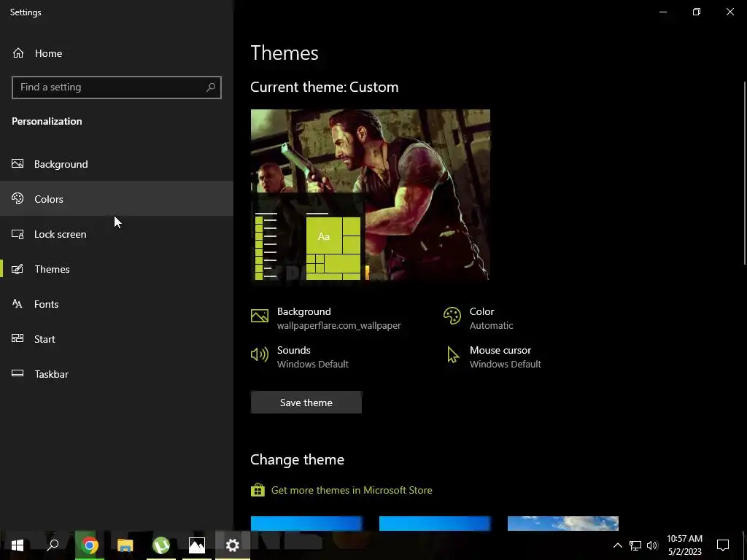Open taskbar Search magnifier

[53, 545]
